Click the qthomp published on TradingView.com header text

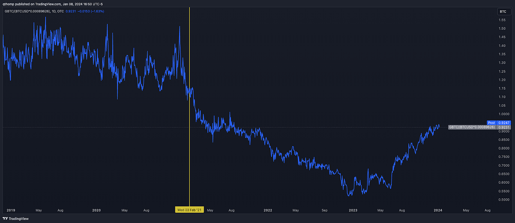click(53, 4)
